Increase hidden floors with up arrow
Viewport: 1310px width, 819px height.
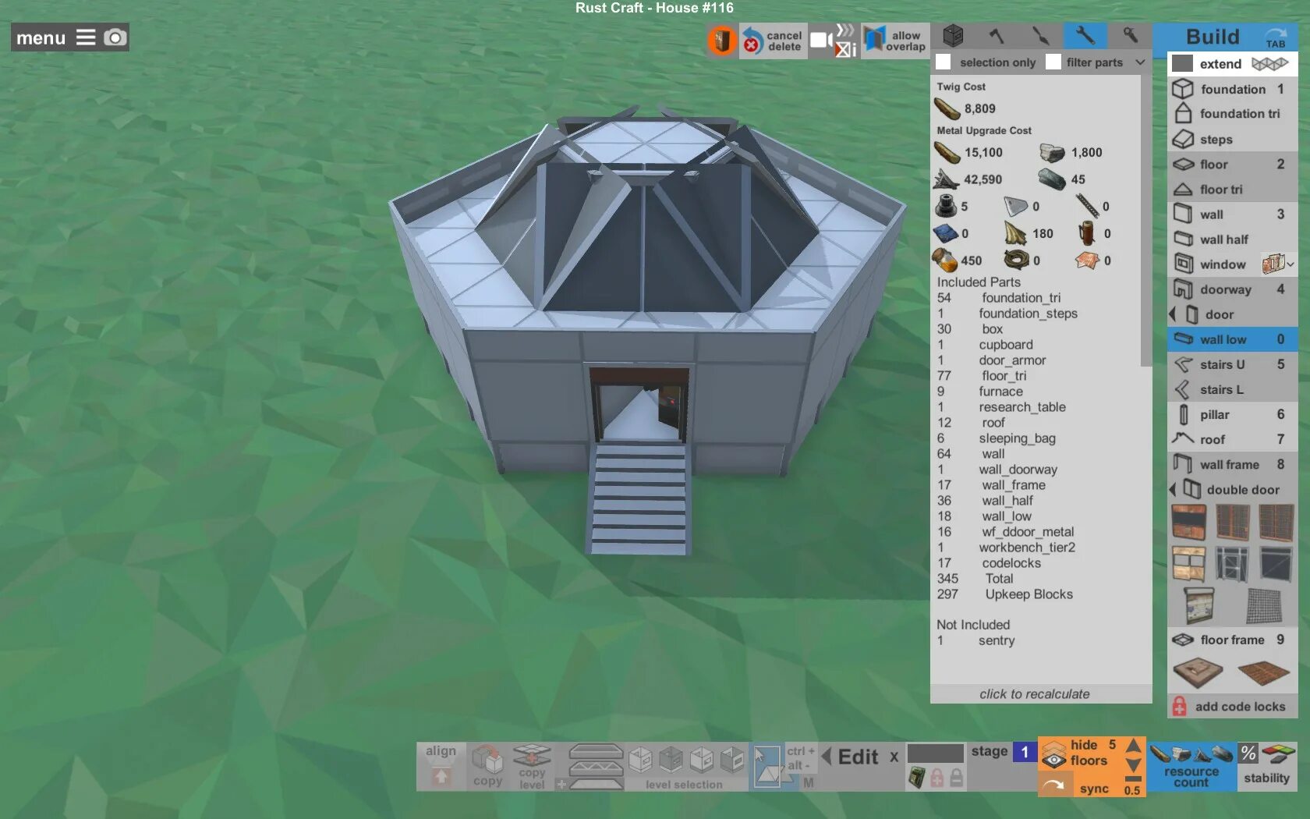[x=1134, y=746]
